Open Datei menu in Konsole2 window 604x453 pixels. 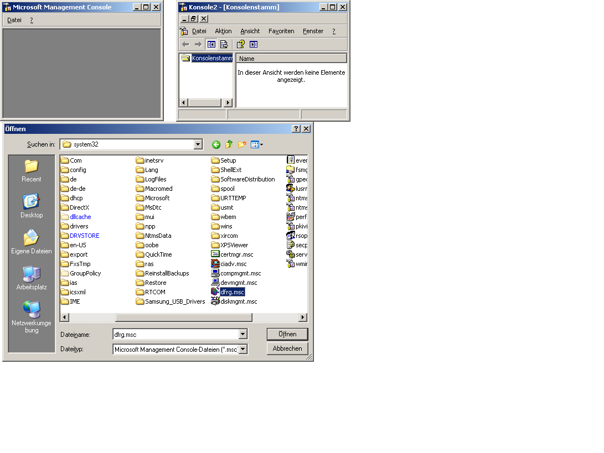click(x=199, y=31)
